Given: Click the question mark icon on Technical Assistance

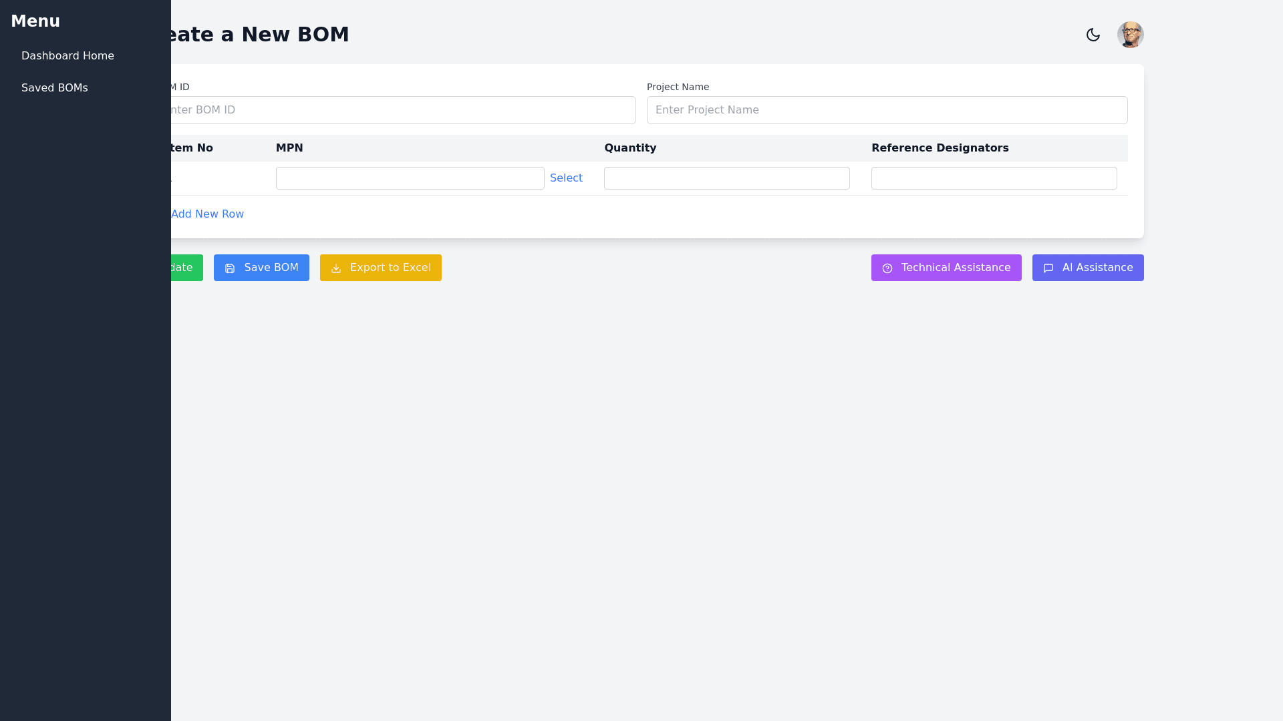Looking at the screenshot, I should pyautogui.click(x=887, y=268).
